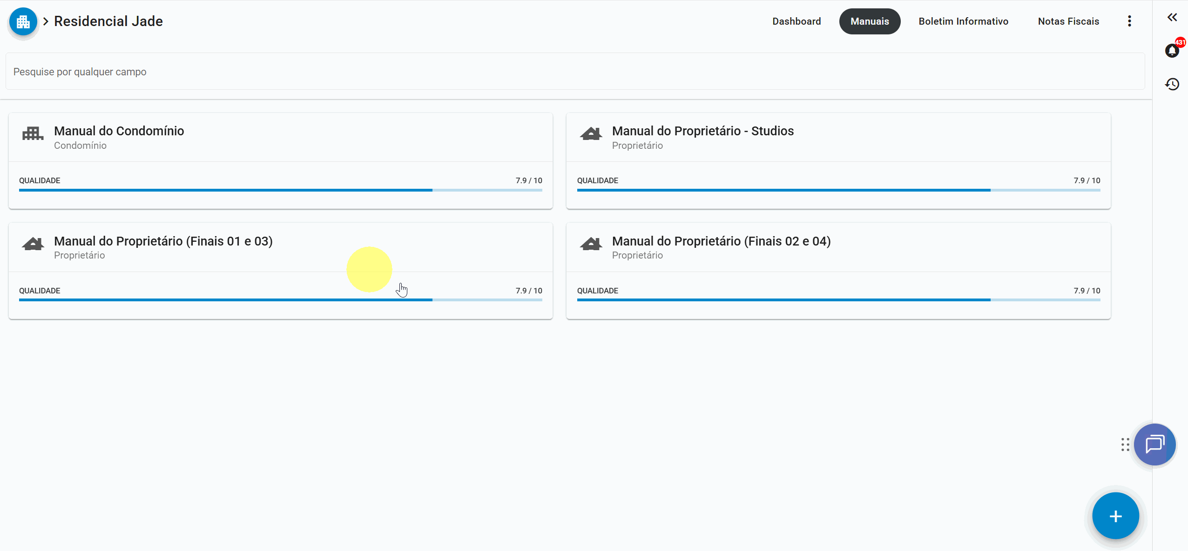Open the notifications bell
This screenshot has width=1188, height=551.
(1172, 51)
